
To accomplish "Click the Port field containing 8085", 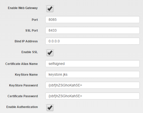I will click(x=92, y=20).
